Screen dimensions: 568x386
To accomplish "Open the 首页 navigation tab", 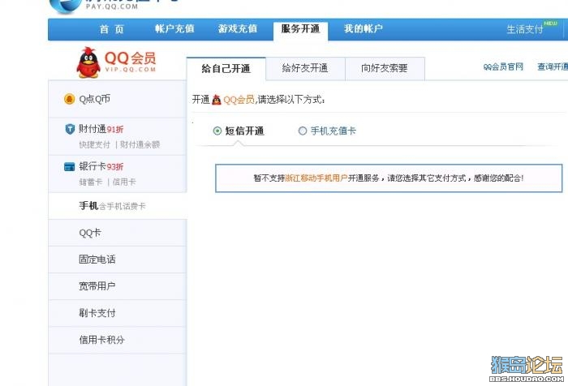I will click(x=112, y=29).
